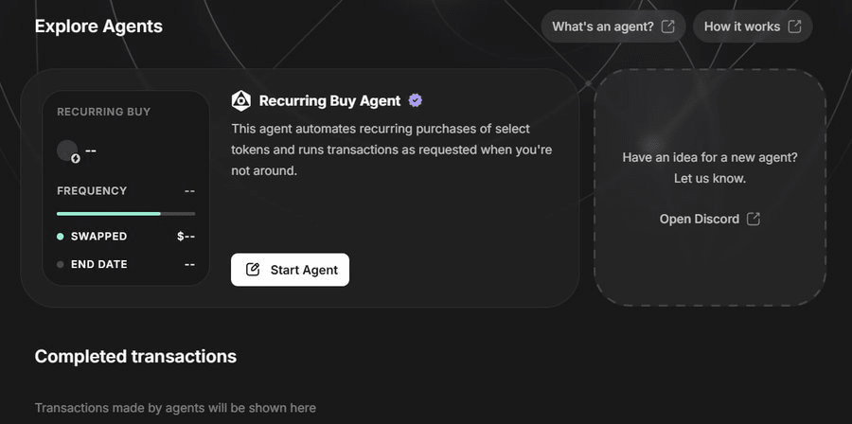Click the Explore Agents heading
This screenshot has height=424, width=852.
pos(98,26)
